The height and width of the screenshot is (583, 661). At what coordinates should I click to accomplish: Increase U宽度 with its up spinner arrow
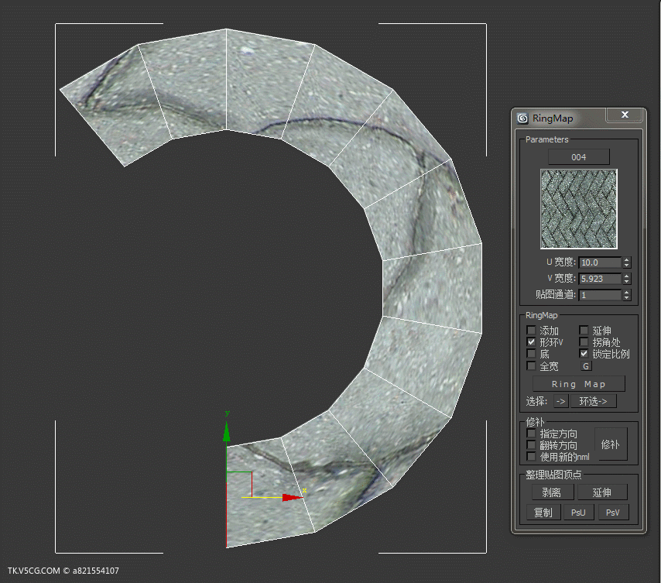coord(627,259)
